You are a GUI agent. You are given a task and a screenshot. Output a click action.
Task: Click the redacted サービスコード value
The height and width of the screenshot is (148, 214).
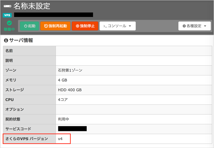[72, 129]
